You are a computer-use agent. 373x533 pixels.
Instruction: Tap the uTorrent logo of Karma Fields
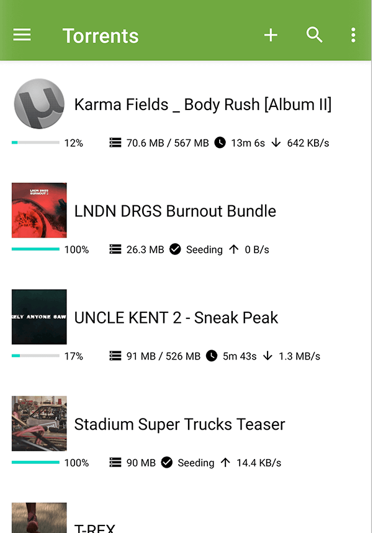[x=39, y=104]
